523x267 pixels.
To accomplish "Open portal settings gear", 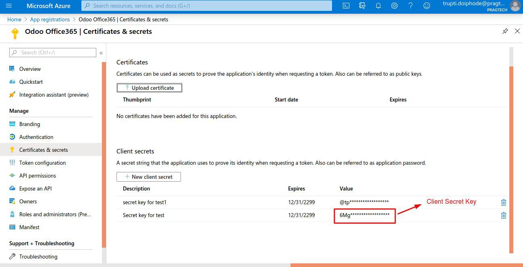I will 394,6.
